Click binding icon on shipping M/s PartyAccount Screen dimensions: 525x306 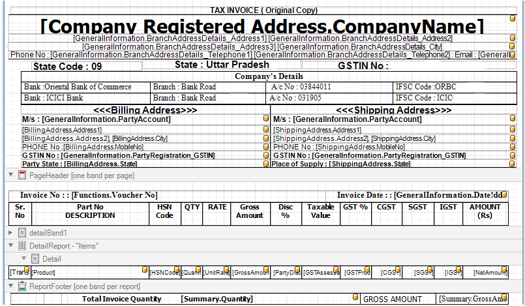point(512,118)
